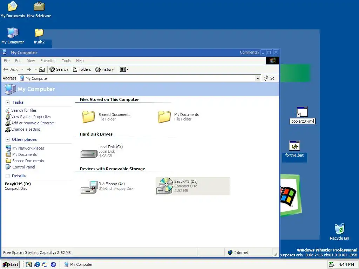Screen dimensions: 359x269
Task: Click the Search toolbar button
Action: point(59,69)
